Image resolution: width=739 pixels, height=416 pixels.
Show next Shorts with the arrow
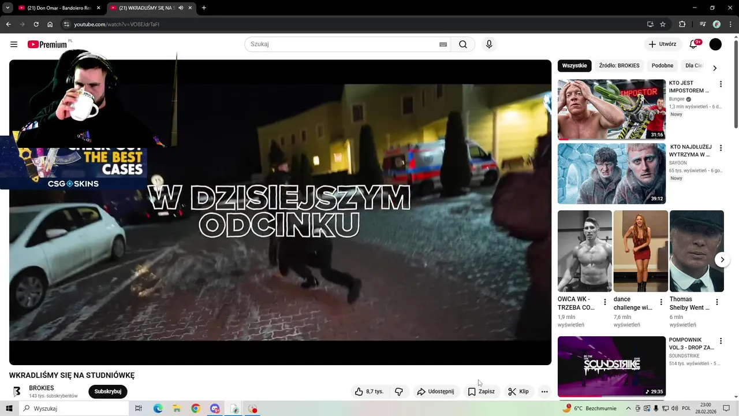[x=722, y=260]
